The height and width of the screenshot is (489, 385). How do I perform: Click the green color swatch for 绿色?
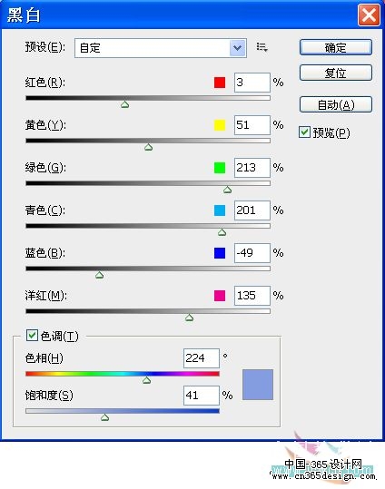[x=220, y=168]
